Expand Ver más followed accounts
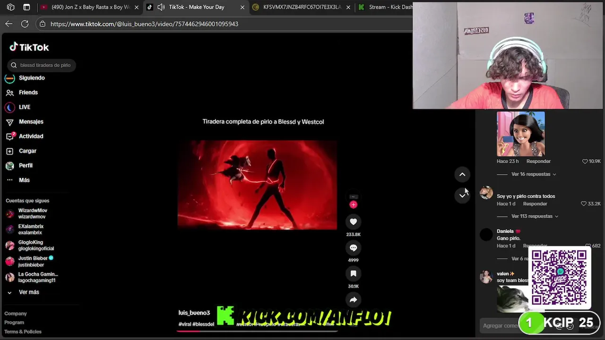Screen dimensions: 605x340 coord(29,292)
